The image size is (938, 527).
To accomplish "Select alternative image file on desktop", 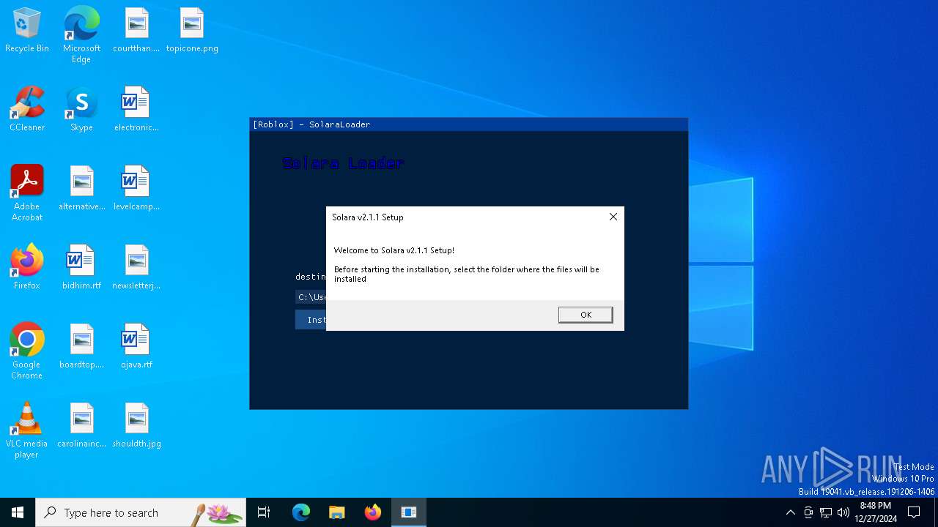I will [x=81, y=189].
